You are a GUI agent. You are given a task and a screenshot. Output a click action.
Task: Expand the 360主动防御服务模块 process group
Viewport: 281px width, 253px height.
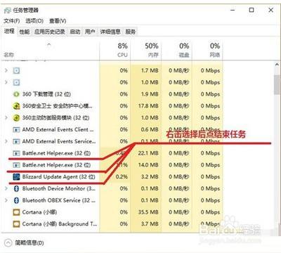pyautogui.click(x=6, y=117)
